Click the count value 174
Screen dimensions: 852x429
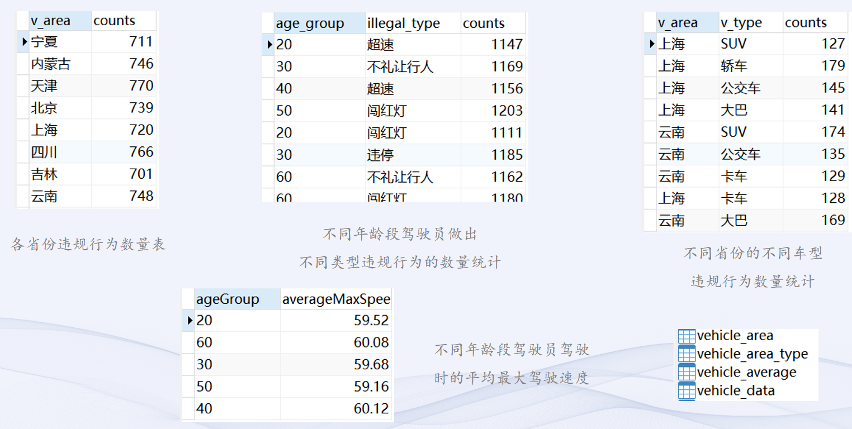pos(833,132)
